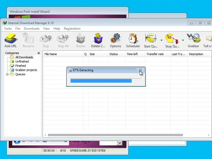Click the horizontal scrollbar thumb in download list

click(115, 135)
